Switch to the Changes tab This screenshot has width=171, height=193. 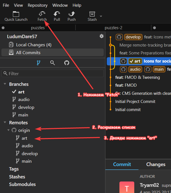[x=156, y=164]
